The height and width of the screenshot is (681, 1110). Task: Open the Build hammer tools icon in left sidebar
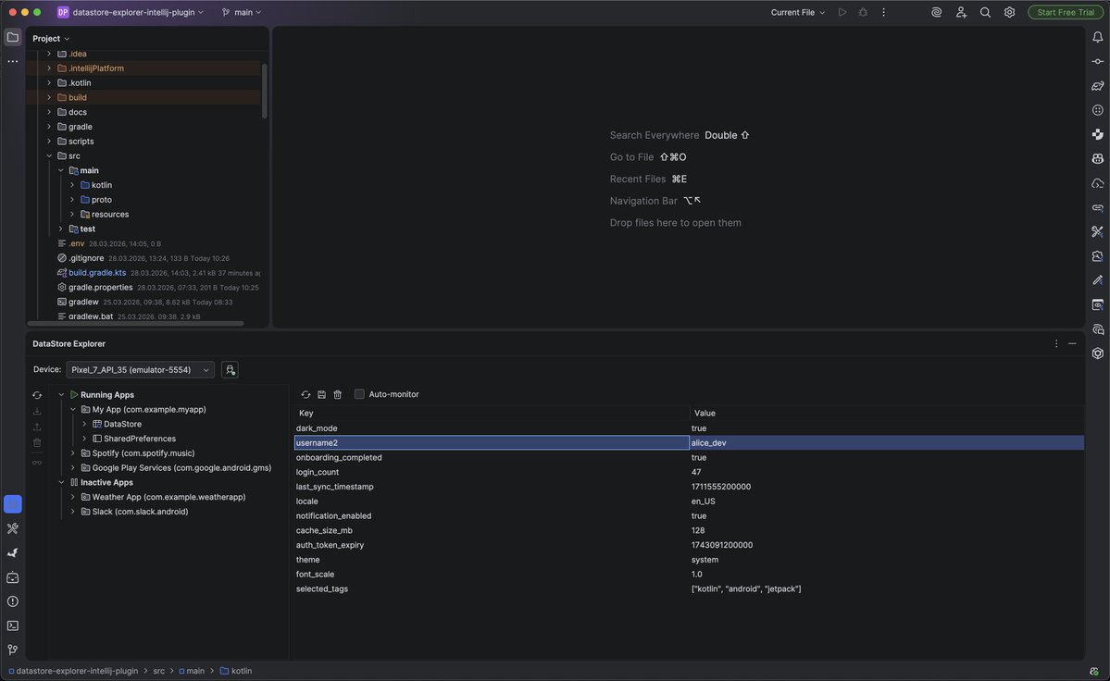(13, 528)
